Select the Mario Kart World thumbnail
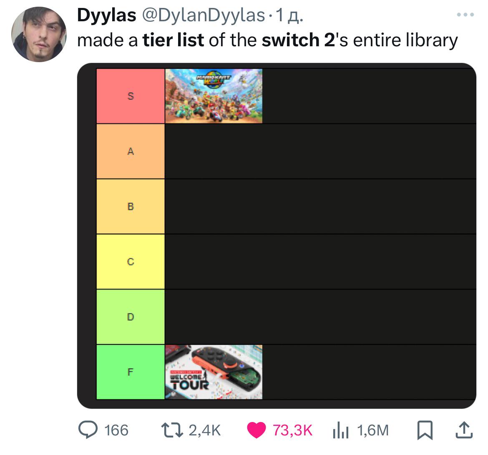Image resolution: width=488 pixels, height=455 pixels. [x=214, y=96]
